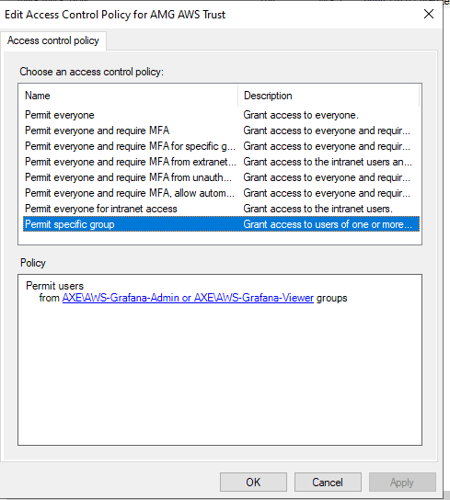
Task: Select the Access control policy tab
Action: (53, 40)
